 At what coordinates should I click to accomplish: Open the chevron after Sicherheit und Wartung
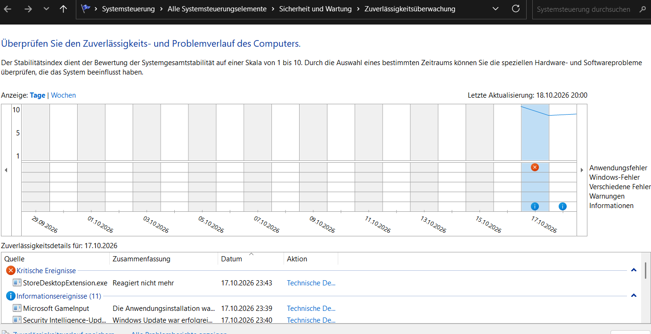click(358, 9)
